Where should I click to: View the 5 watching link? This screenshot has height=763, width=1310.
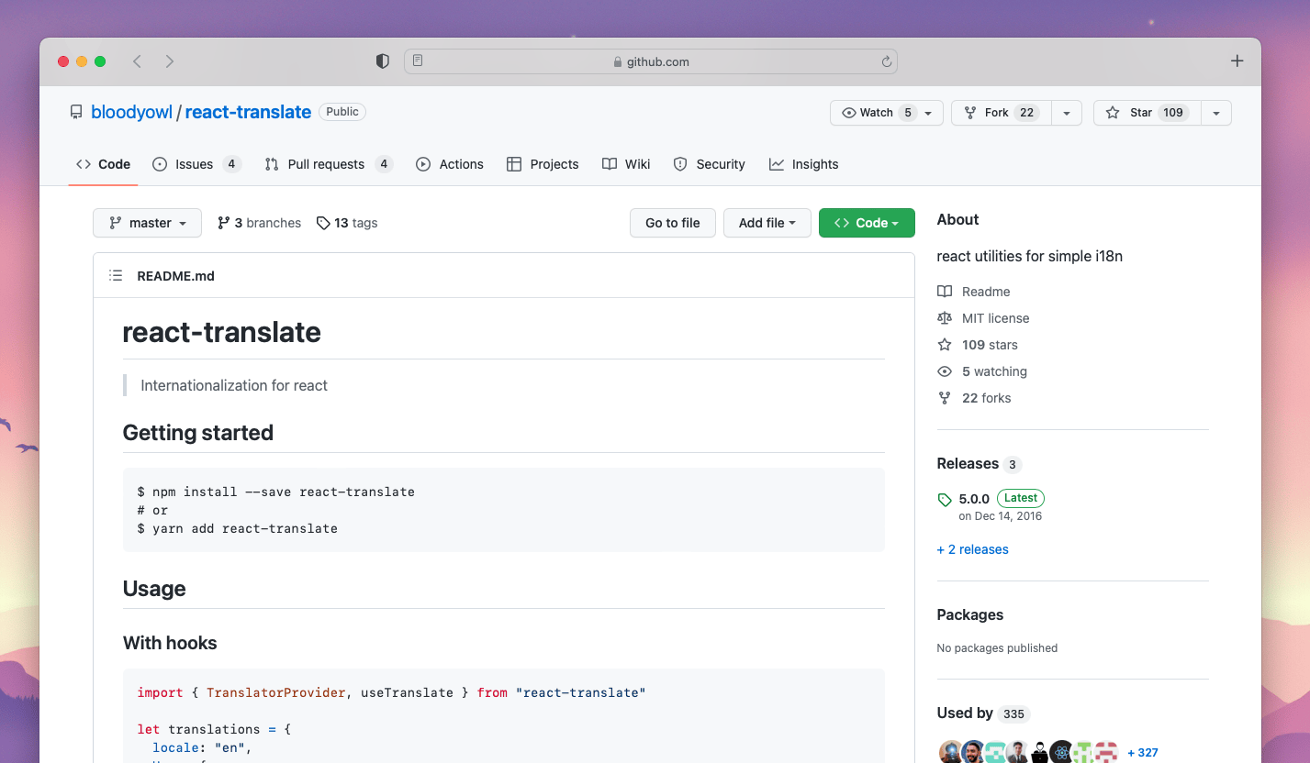click(982, 371)
